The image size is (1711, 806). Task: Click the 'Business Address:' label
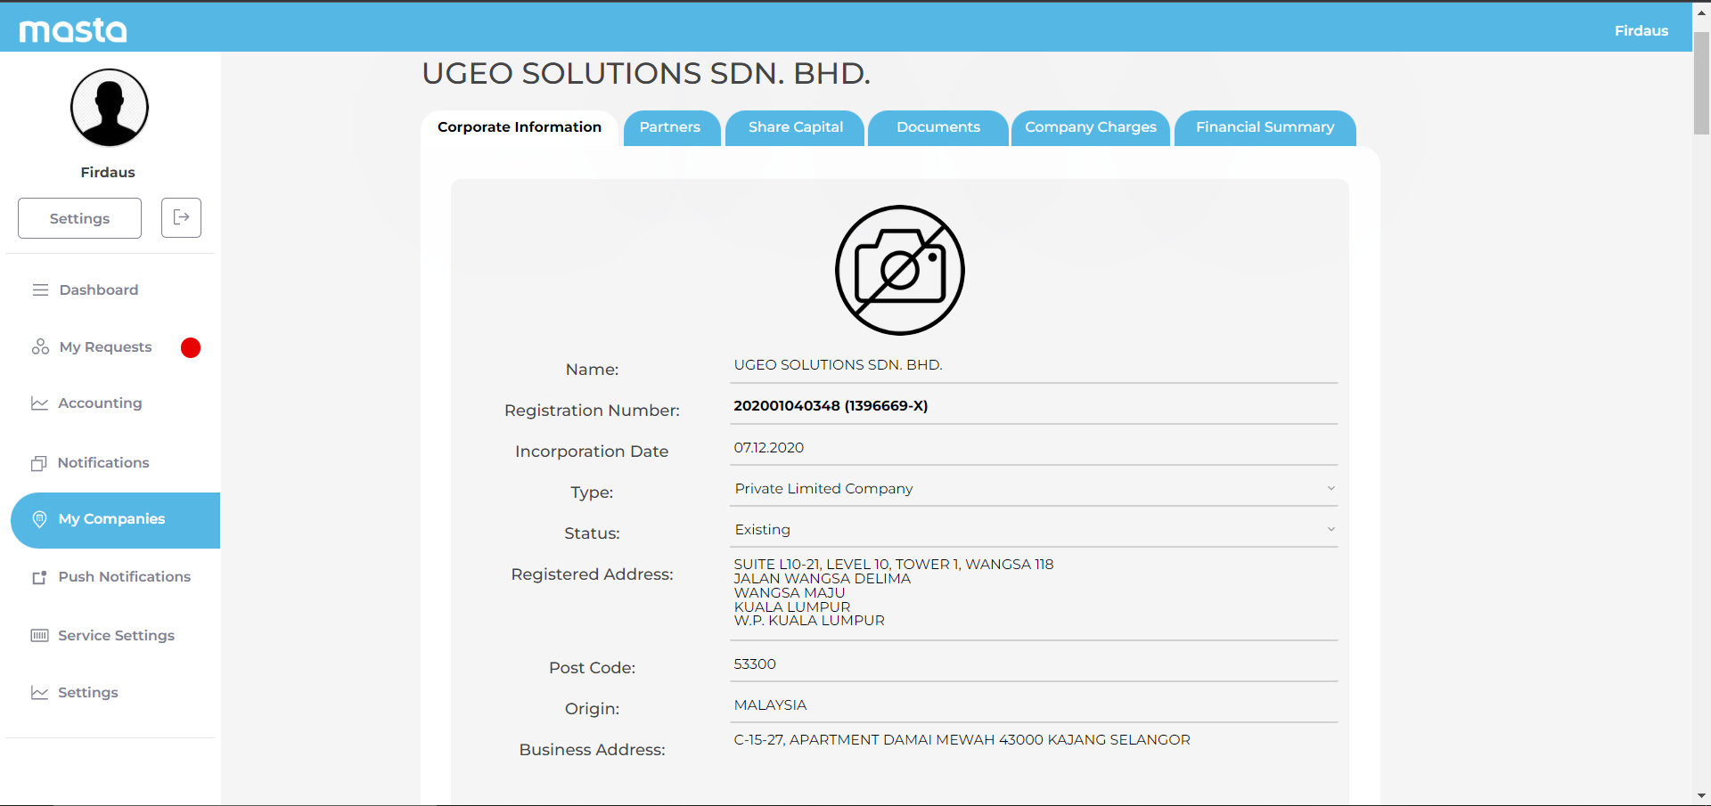click(x=592, y=750)
